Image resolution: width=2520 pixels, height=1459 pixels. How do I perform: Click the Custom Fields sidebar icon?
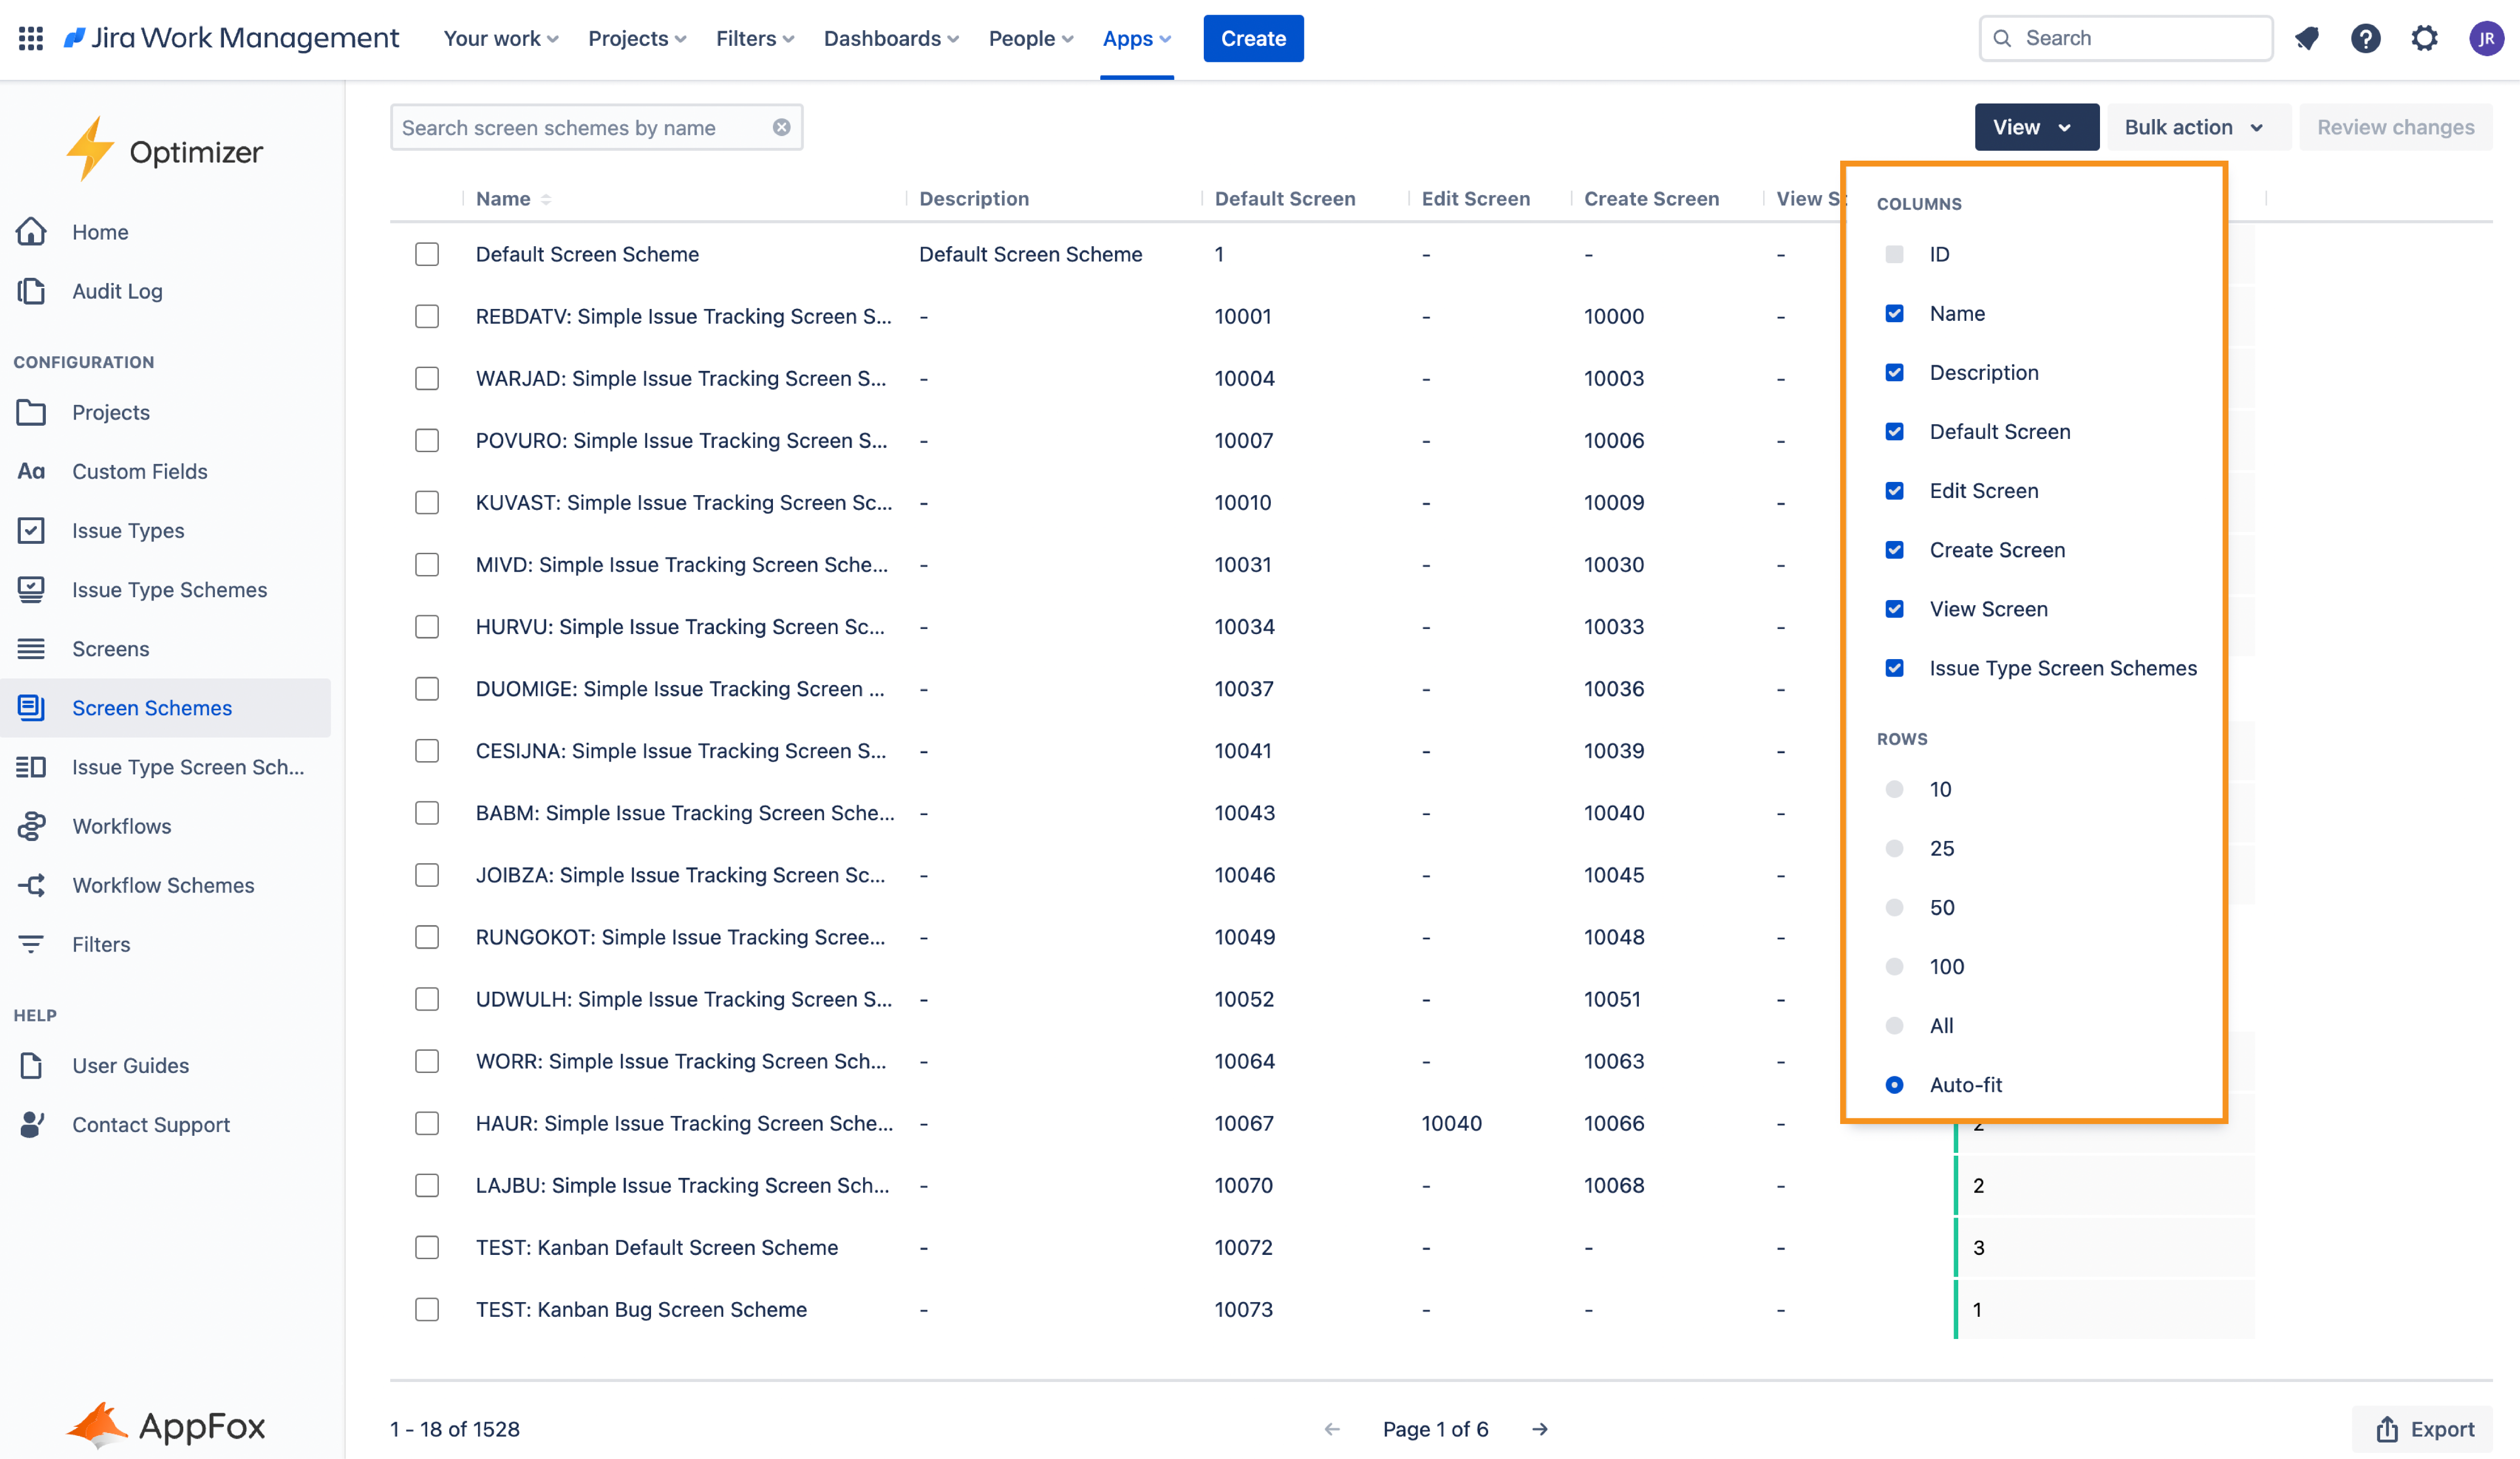31,471
